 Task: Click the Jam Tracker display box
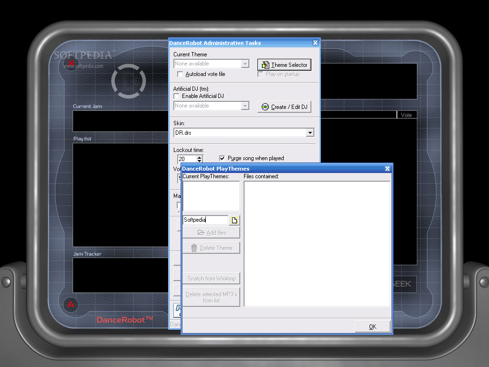(120, 275)
